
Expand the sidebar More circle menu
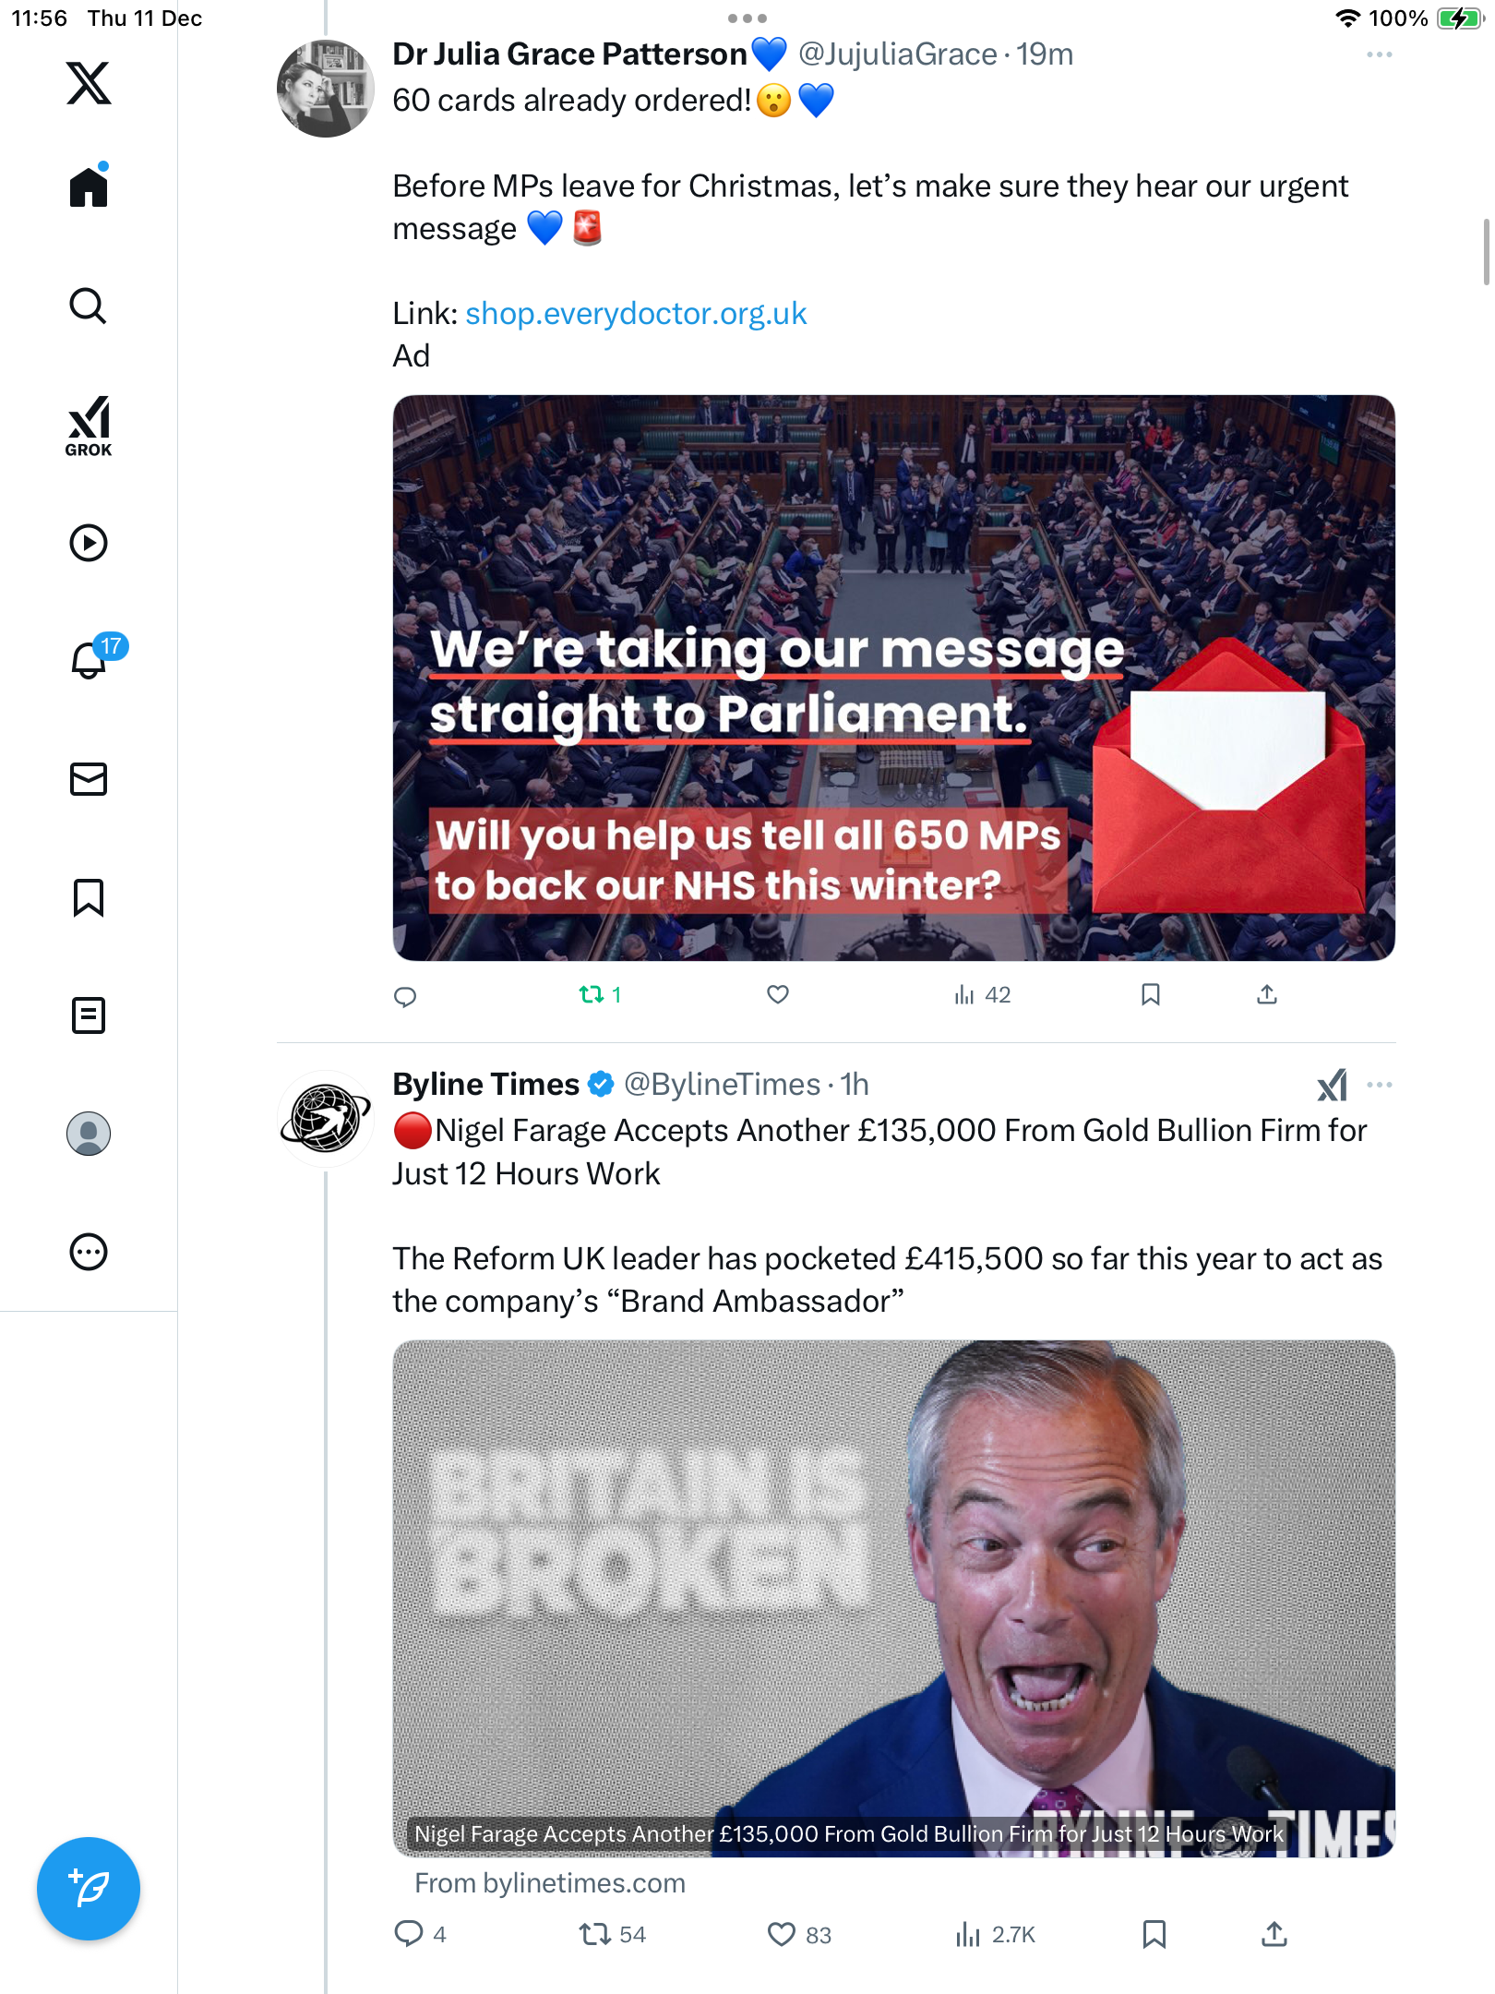point(89,1252)
